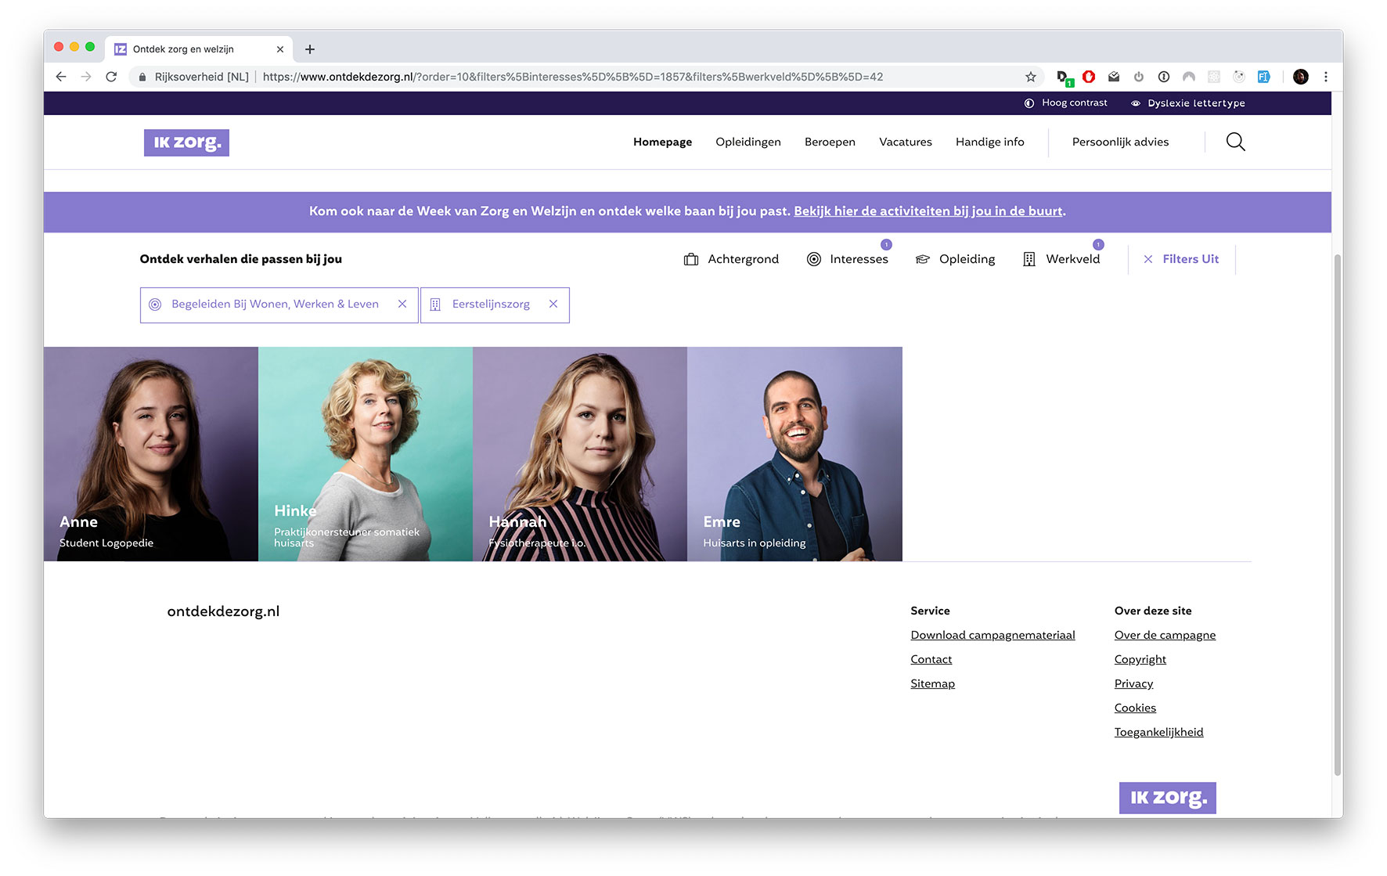Select Beroepen in the navigation menu
Screen dimensions: 1387x876
click(830, 142)
